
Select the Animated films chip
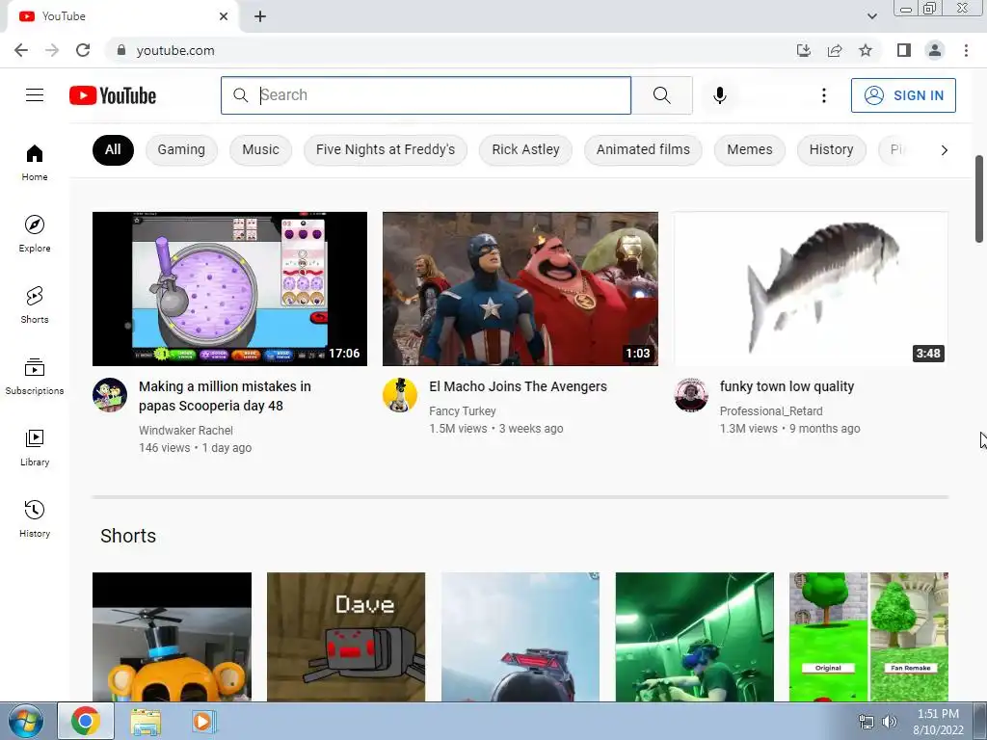(x=643, y=149)
